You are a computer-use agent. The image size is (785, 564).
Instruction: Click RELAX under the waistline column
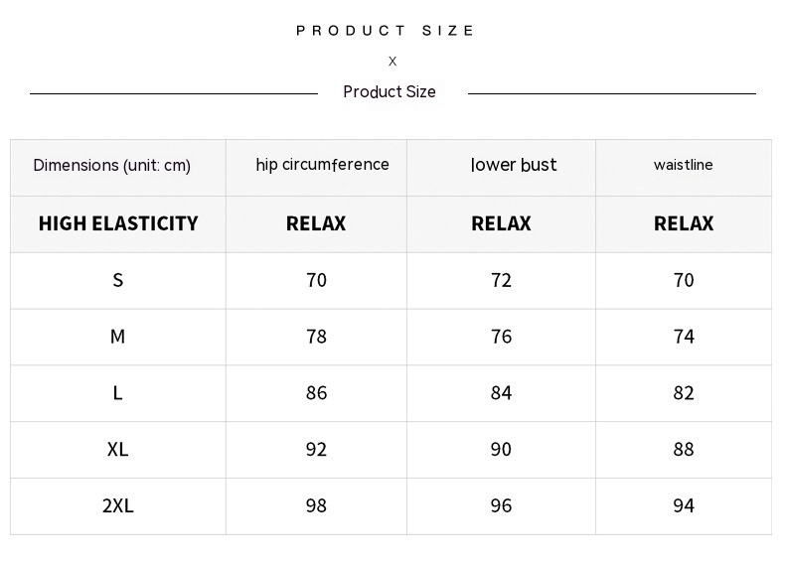point(683,223)
